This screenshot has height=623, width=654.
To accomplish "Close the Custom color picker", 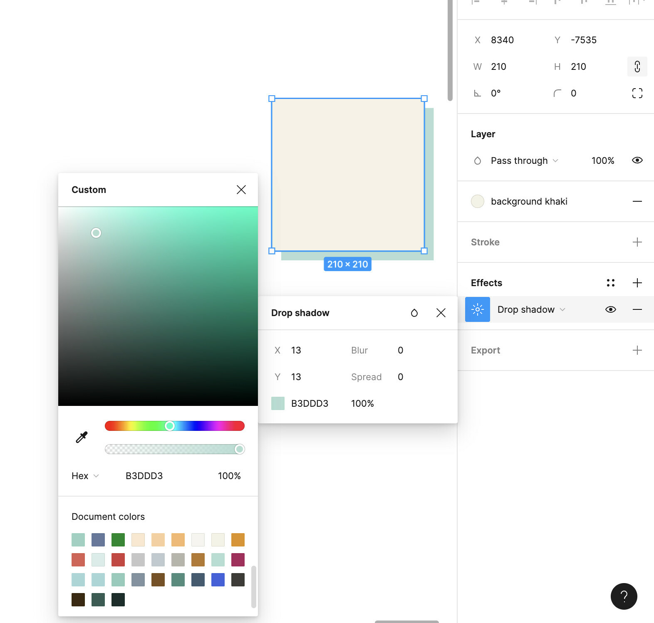I will (241, 190).
